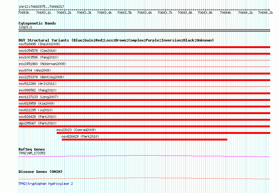The width and height of the screenshot is (279, 193).
Task: Click the TPH2|NM_173353 RefSeq gene label
Action: (x=32, y=153)
